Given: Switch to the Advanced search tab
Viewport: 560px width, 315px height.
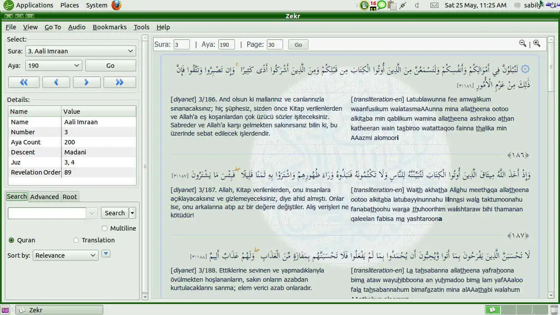Looking at the screenshot, I should (44, 197).
